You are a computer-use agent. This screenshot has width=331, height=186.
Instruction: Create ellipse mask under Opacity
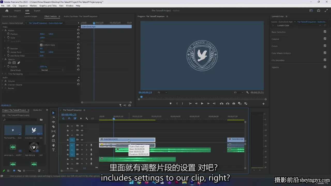(10, 63)
